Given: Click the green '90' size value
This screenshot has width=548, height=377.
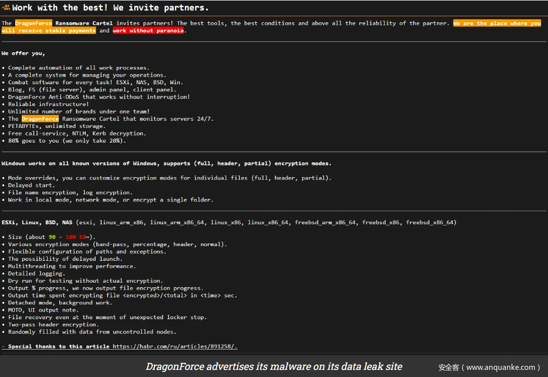Looking at the screenshot, I should click(52, 237).
